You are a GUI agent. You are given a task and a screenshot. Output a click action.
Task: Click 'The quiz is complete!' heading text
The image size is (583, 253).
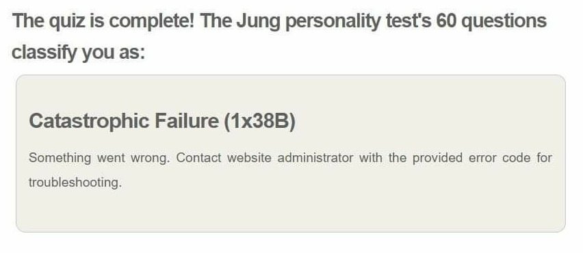click(103, 22)
